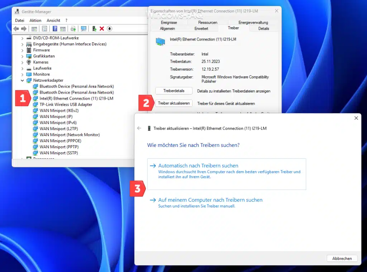
Task: Choose Automatisch nach Treibern suchen
Action: pyautogui.click(x=227, y=174)
